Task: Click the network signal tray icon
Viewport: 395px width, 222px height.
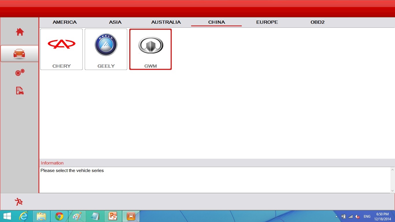Action: coord(350,217)
